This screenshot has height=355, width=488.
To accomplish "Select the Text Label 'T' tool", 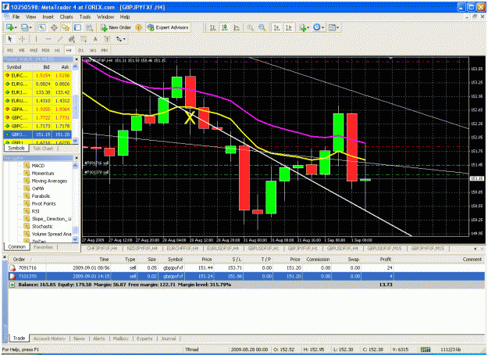I will pyautogui.click(x=107, y=39).
